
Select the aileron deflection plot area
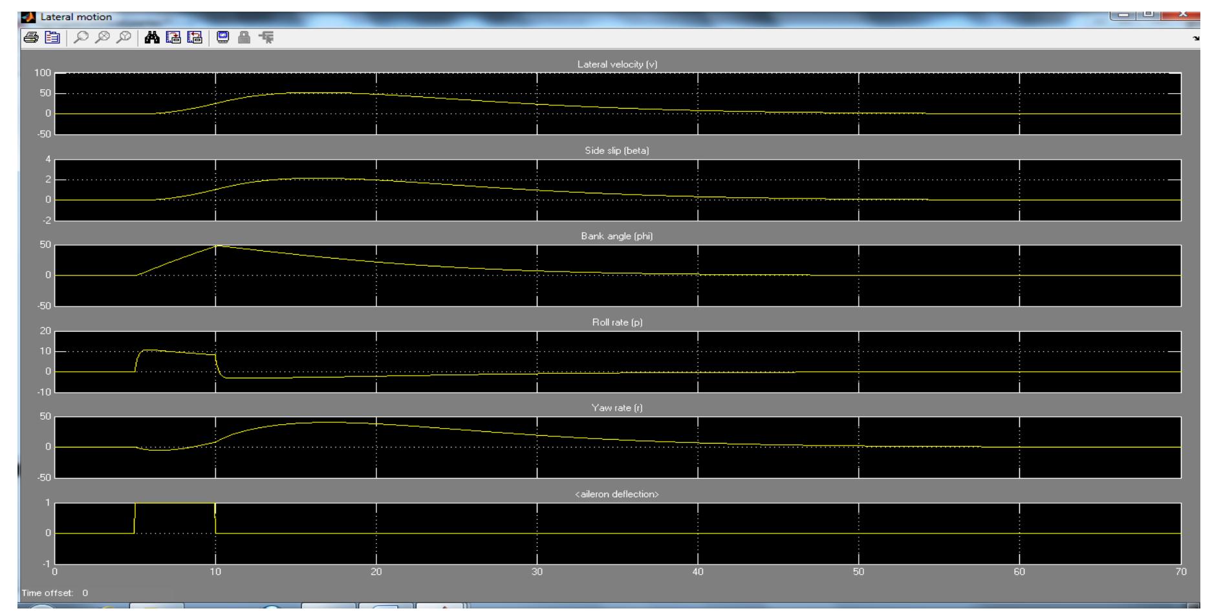pos(618,533)
